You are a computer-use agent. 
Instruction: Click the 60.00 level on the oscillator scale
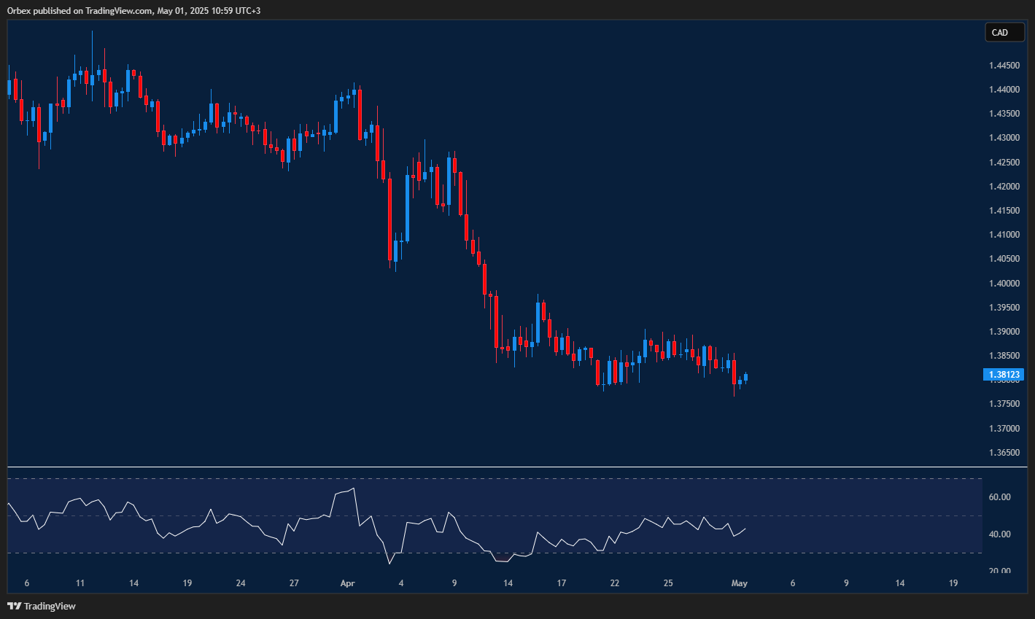pyautogui.click(x=999, y=497)
